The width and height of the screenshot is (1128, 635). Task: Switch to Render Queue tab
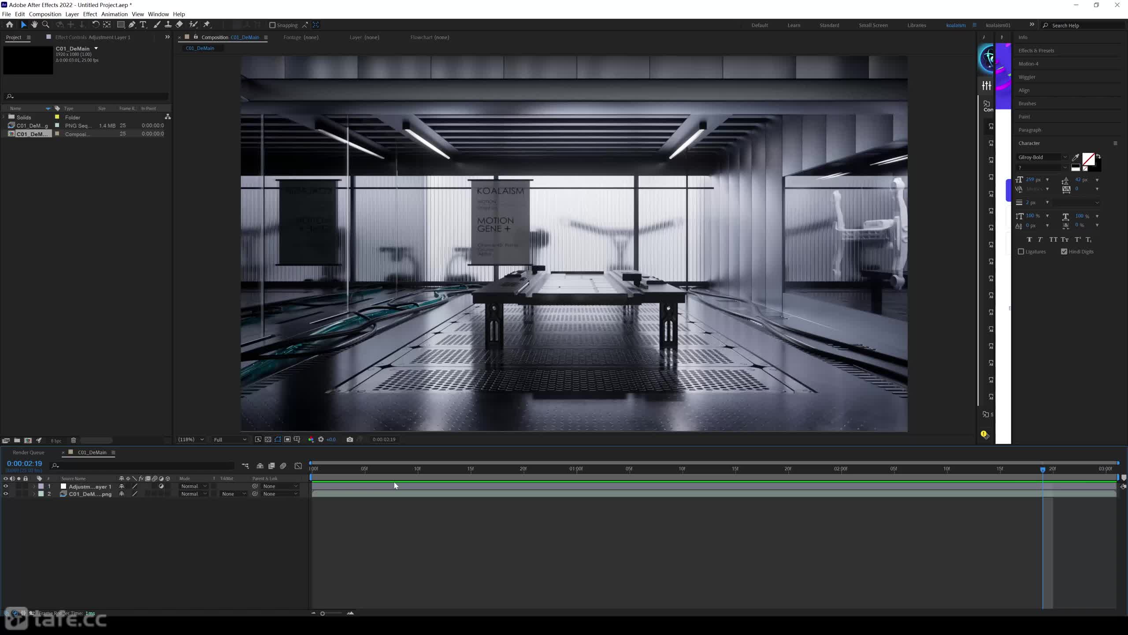pyautogui.click(x=29, y=452)
